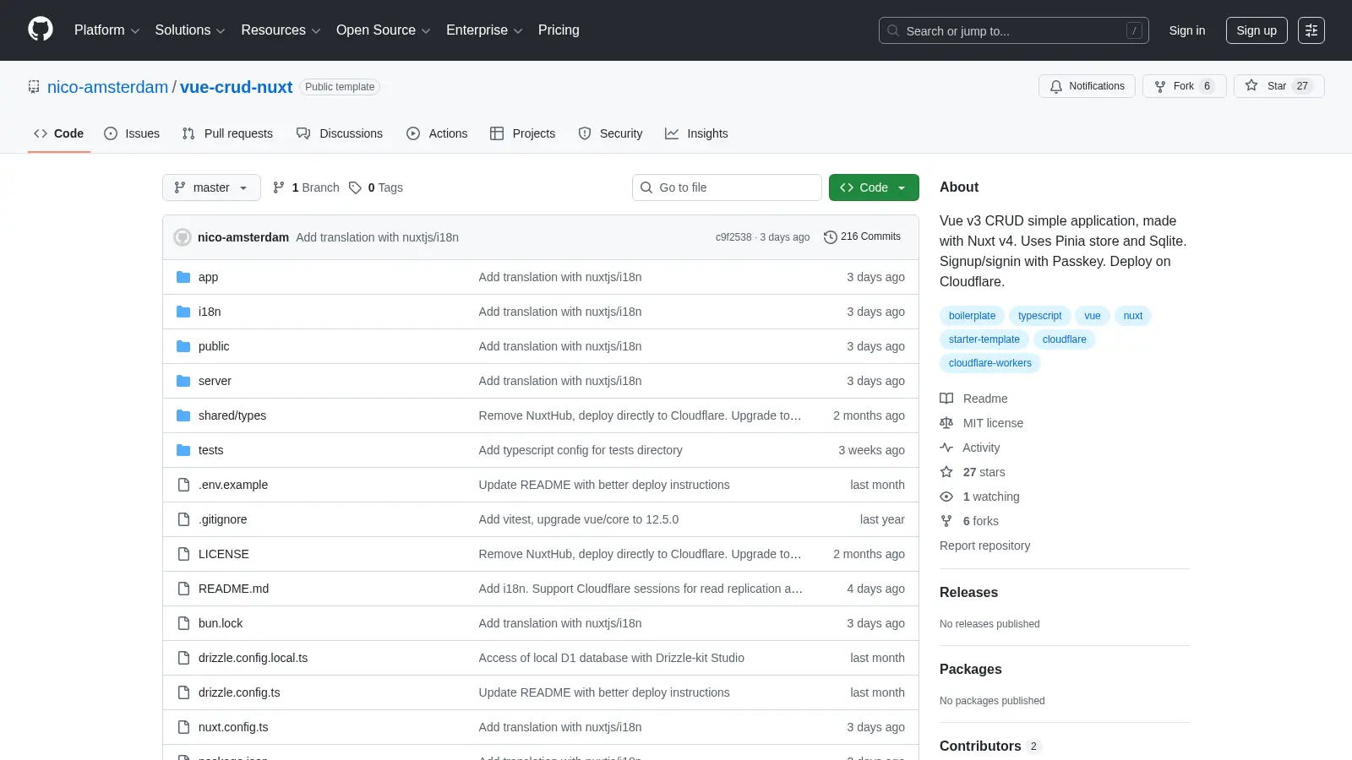Viewport: 1352px width, 760px height.
Task: Click the commit history clock icon
Action: click(x=831, y=237)
